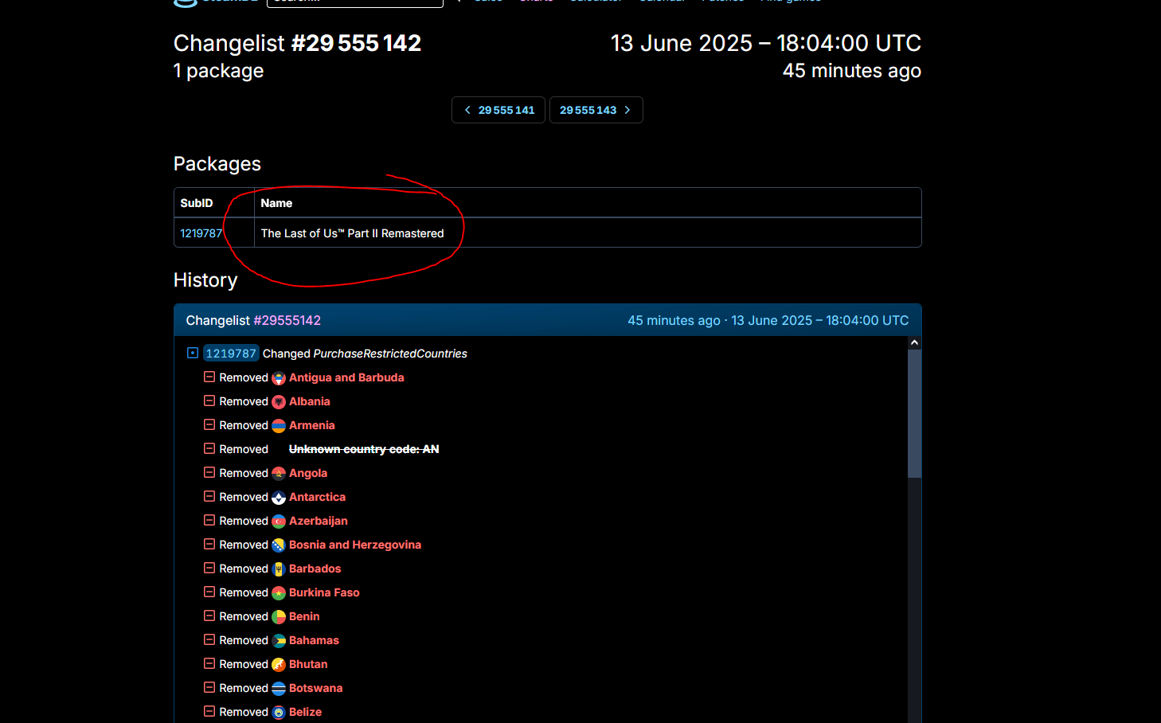Click the 'Burkina Faso' country name
This screenshot has height=723, width=1161.
324,592
